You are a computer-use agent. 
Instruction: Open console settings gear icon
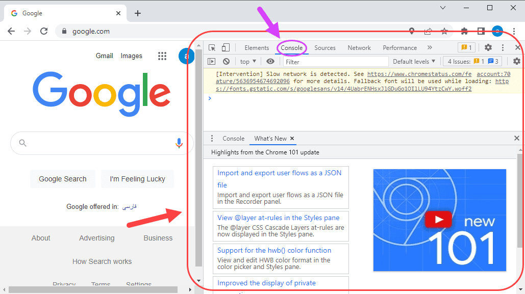coord(517,61)
